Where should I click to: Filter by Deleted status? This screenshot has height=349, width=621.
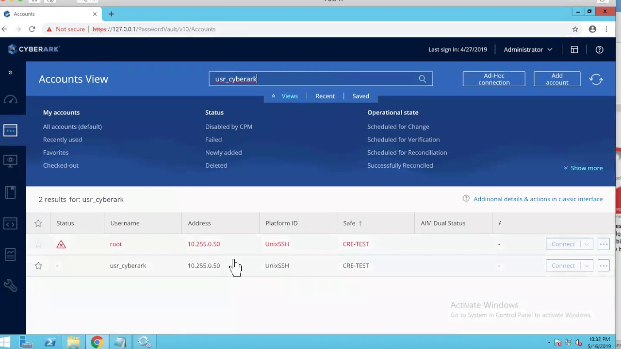(216, 165)
